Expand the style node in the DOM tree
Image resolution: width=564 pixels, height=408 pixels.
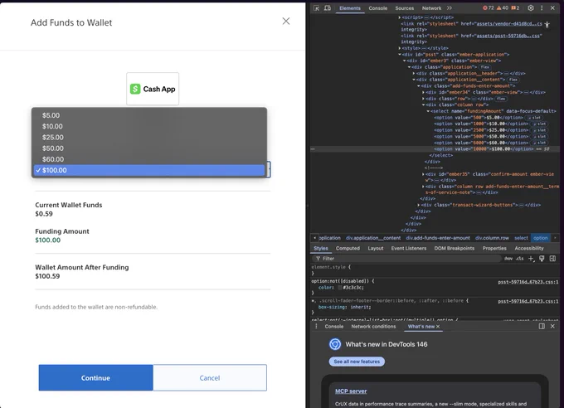click(399, 48)
